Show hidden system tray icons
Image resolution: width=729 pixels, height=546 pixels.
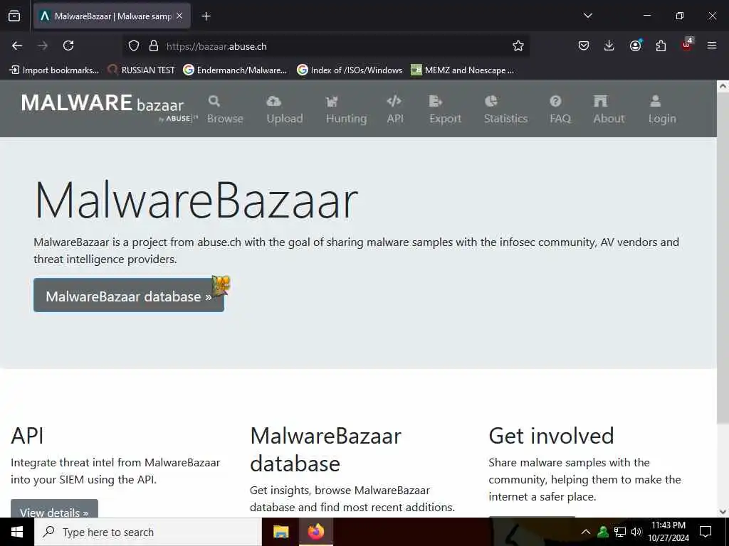coord(586,532)
